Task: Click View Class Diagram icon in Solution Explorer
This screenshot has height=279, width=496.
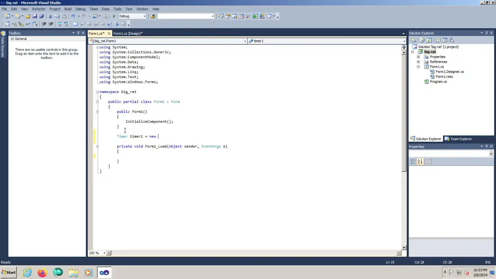Action: coord(452,40)
